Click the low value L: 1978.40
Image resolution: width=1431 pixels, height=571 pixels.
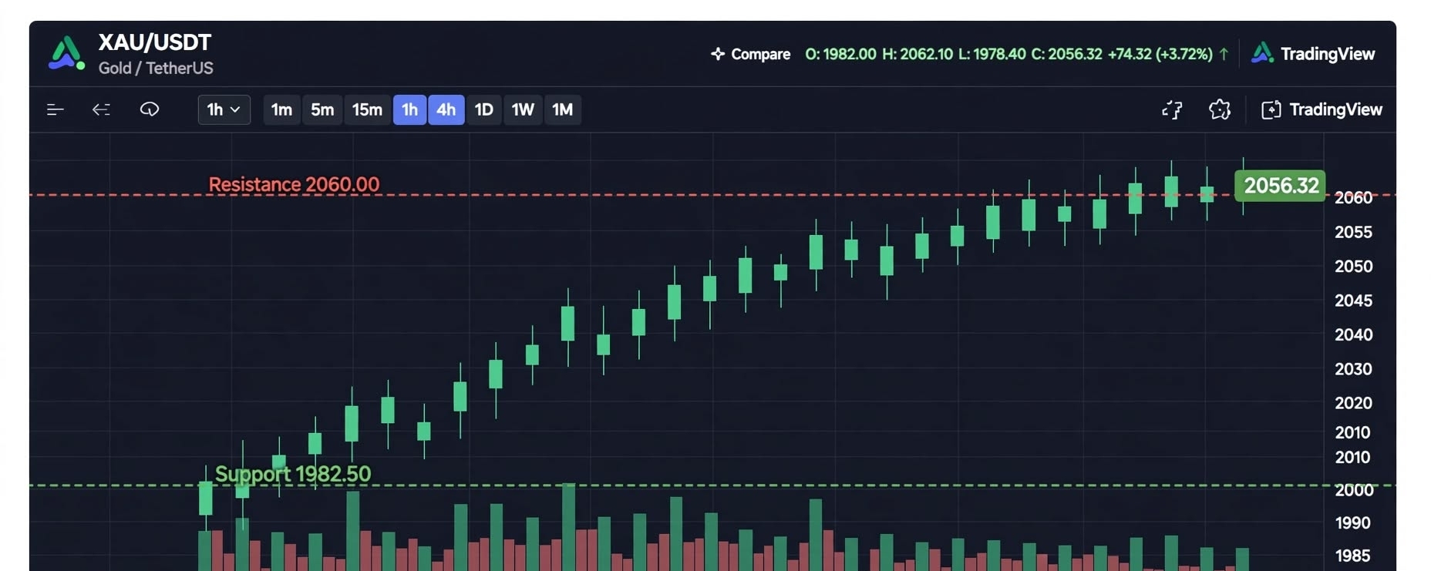point(992,54)
